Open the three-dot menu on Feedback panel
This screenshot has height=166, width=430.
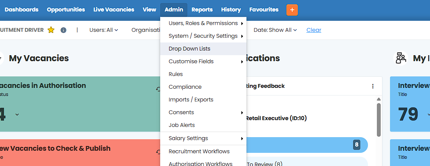click(373, 86)
